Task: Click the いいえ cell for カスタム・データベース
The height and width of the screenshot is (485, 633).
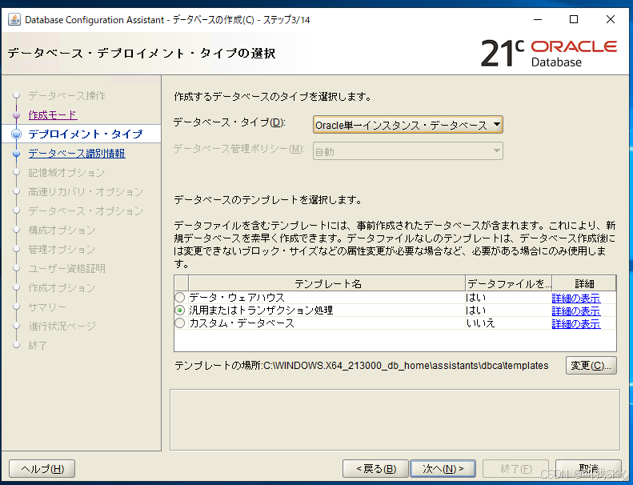Action: [x=508, y=323]
